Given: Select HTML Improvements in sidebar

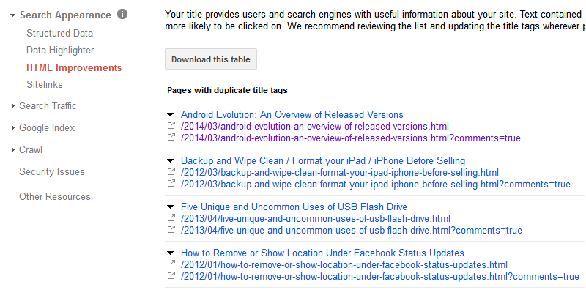Looking at the screenshot, I should [x=74, y=67].
